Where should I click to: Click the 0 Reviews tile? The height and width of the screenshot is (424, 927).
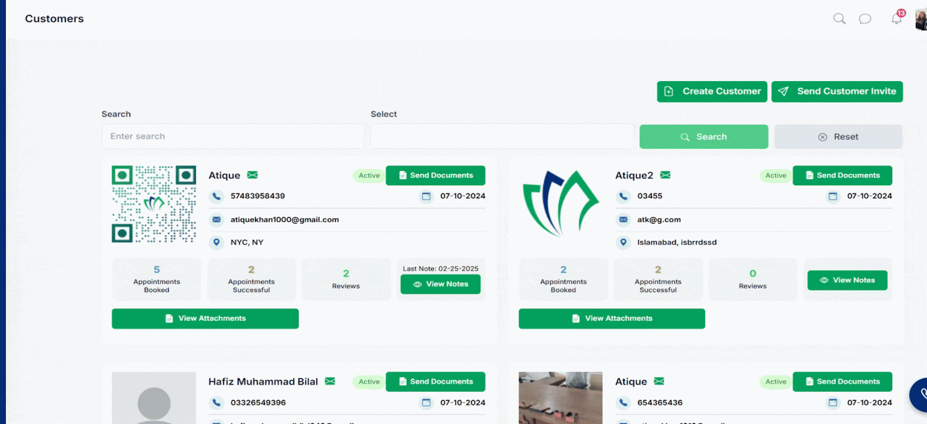coord(753,279)
